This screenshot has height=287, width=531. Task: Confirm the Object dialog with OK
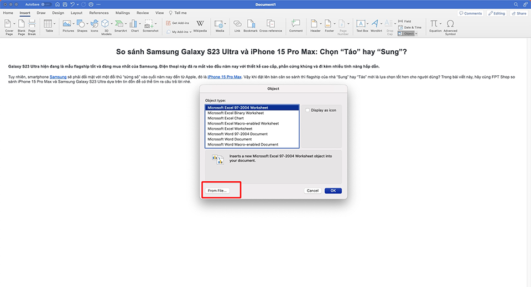point(333,191)
